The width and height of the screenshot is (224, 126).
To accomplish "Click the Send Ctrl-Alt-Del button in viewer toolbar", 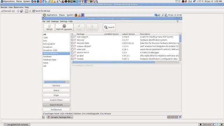I will point(41,11).
